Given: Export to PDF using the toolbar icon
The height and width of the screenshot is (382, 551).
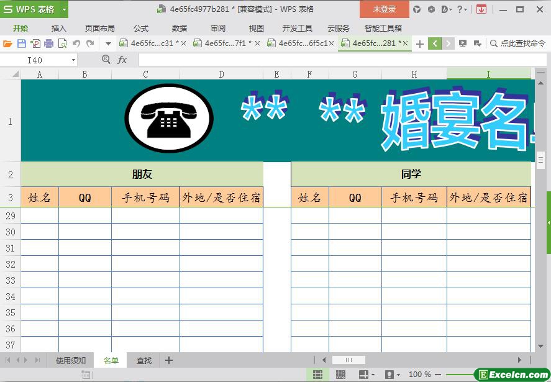Looking at the screenshot, I should pyautogui.click(x=35, y=43).
